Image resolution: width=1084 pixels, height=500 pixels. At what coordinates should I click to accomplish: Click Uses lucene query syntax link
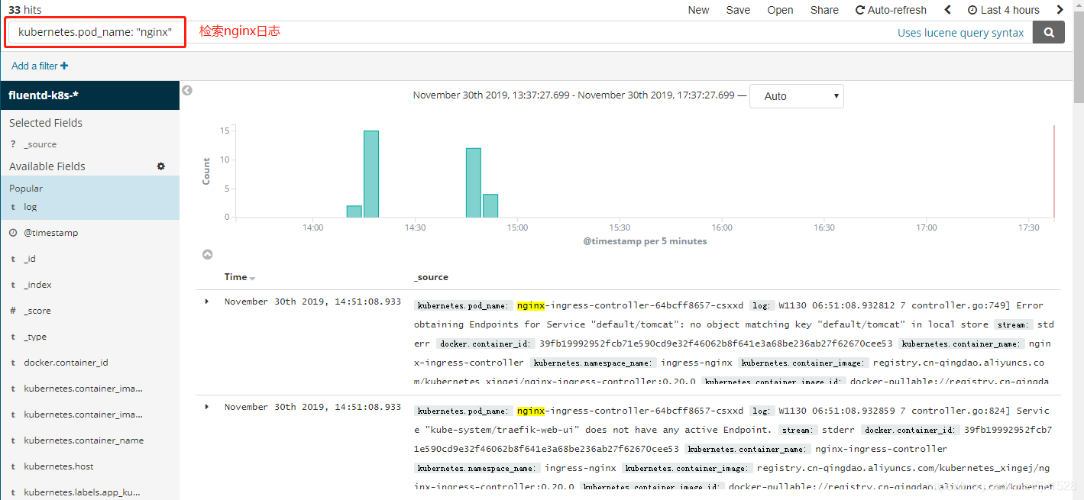tap(960, 33)
